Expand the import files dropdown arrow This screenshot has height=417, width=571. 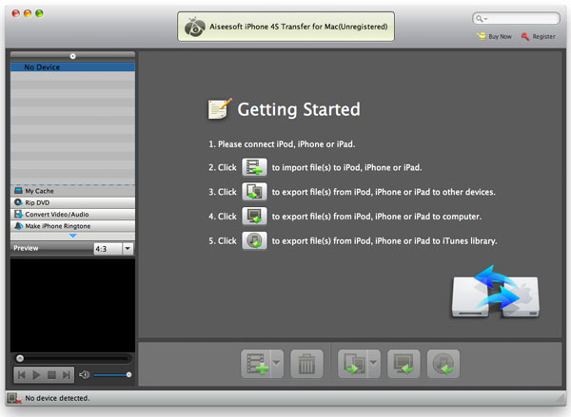tap(277, 364)
